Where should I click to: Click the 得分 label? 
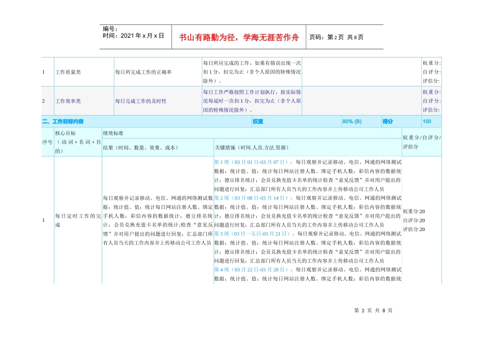point(387,122)
